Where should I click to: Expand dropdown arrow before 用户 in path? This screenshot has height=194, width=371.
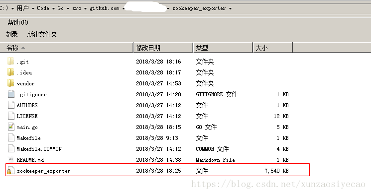point(12,8)
